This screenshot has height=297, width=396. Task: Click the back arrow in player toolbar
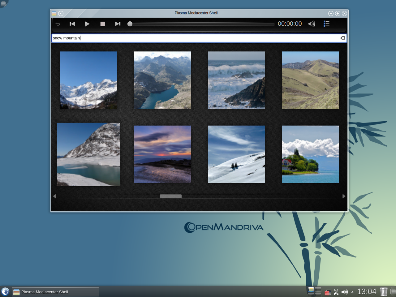pos(58,24)
